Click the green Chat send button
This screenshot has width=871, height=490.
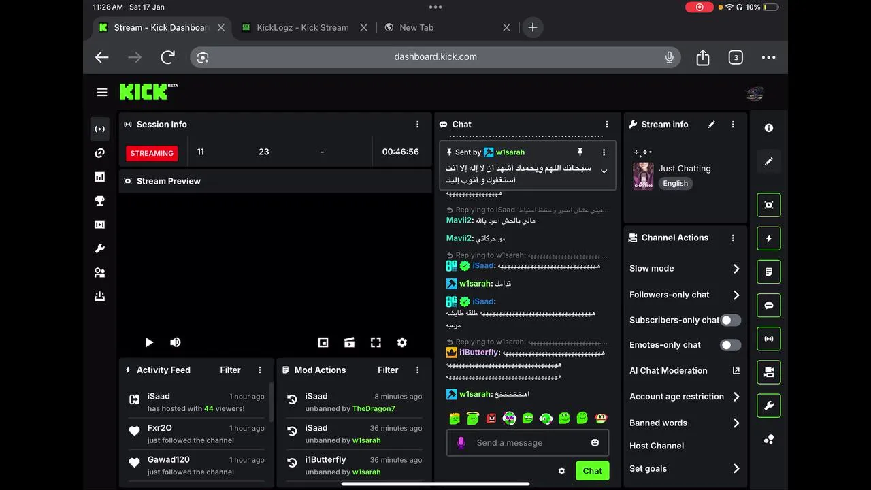pyautogui.click(x=592, y=471)
